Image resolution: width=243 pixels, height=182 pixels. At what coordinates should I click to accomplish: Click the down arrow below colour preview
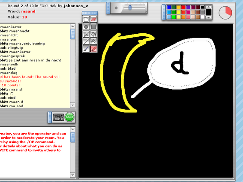pos(209,18)
